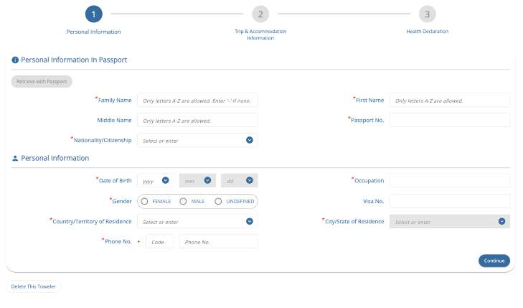Open the Country/Territory of Residence dropdown

coord(197,222)
